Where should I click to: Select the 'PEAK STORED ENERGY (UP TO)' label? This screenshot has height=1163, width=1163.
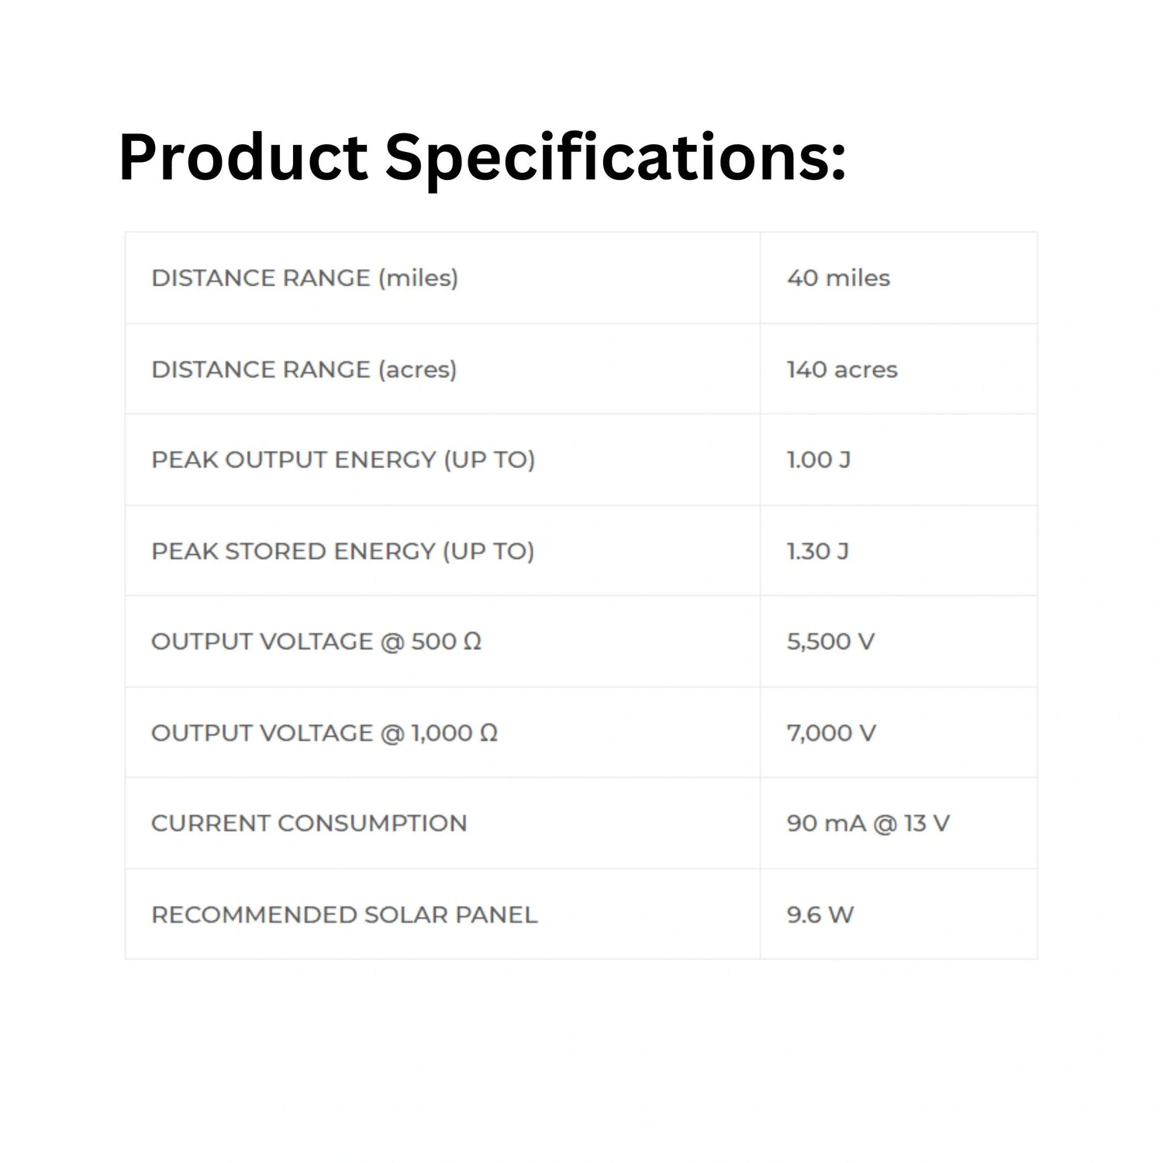click(x=343, y=551)
